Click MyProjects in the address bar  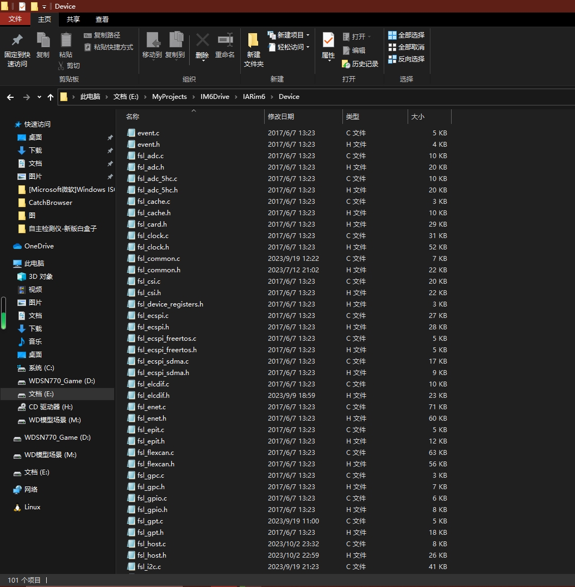point(170,97)
